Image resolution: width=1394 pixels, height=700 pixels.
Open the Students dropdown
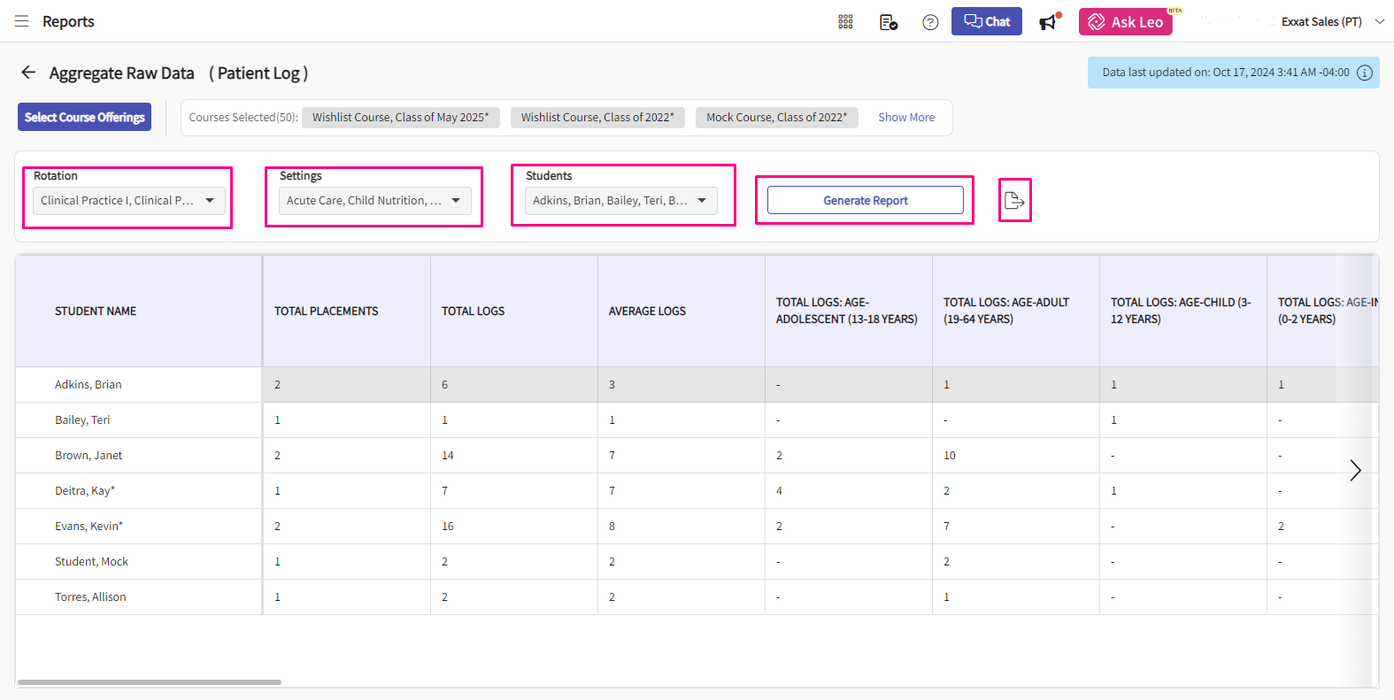click(620, 201)
